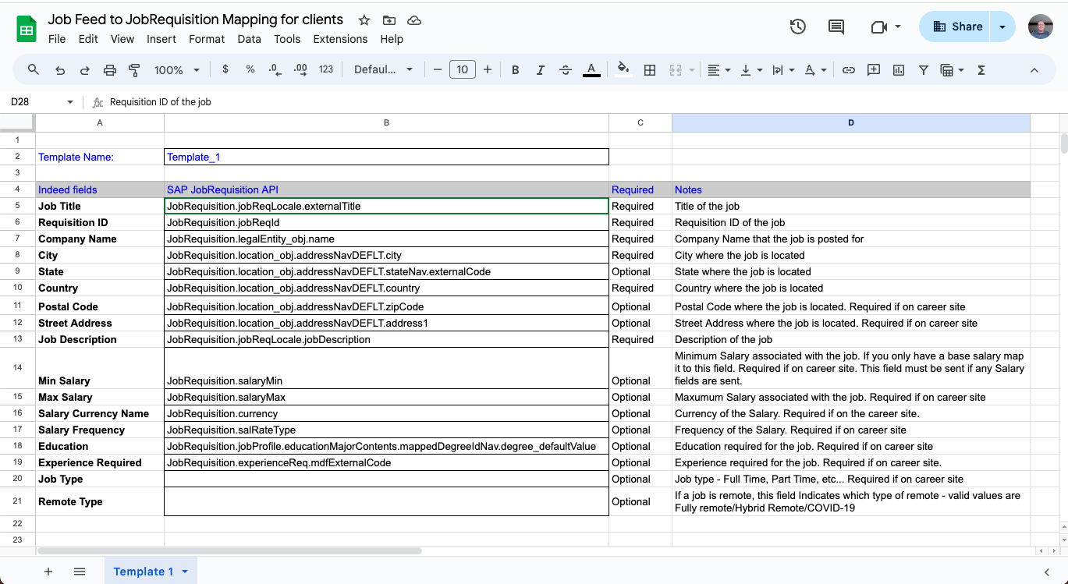Open the Share options arrow
Viewport: 1068px width, 584px height.
[x=1002, y=27]
